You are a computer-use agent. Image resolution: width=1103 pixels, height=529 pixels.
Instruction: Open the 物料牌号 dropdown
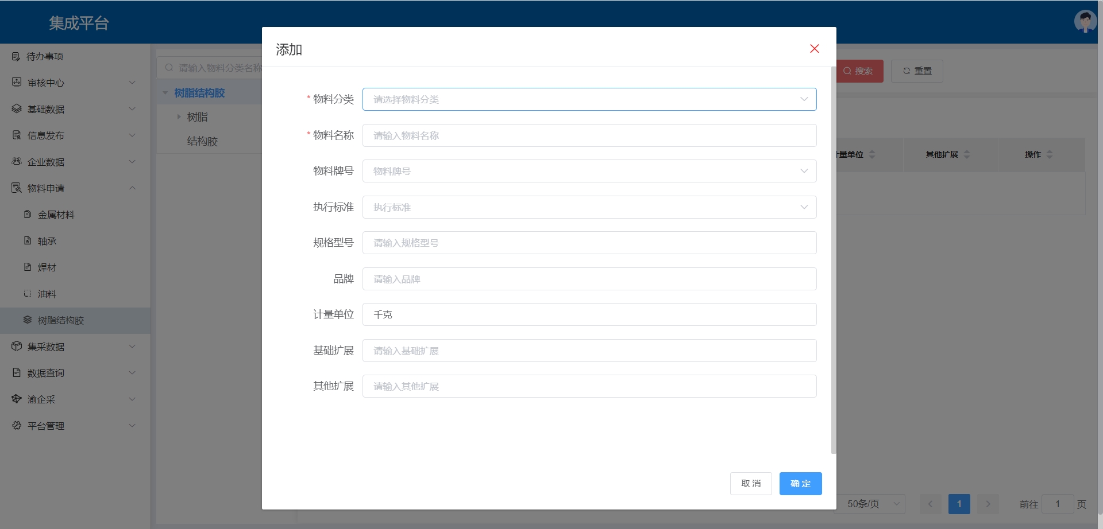[589, 171]
